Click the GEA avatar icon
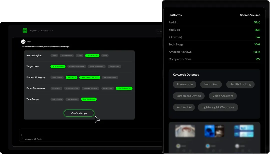270x154 pixels. point(23,42)
